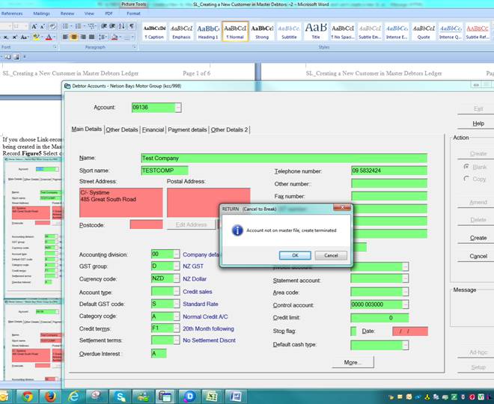This screenshot has width=494, height=404.
Task: Open the View ribbon tab
Action: click(89, 13)
